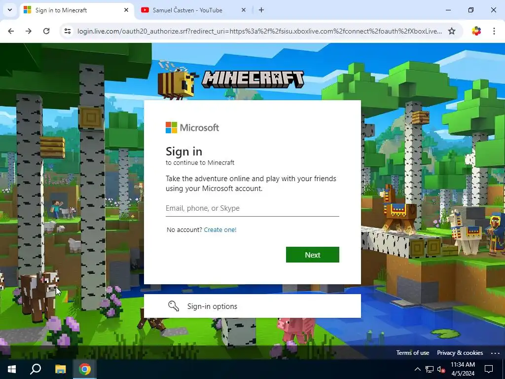Focus the Email, phone, or Skype field
The image size is (505, 379).
(252, 208)
